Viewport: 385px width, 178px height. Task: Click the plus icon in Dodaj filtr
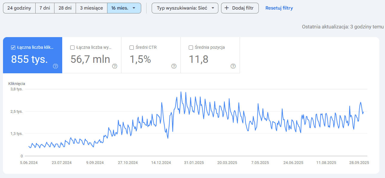[x=227, y=8]
